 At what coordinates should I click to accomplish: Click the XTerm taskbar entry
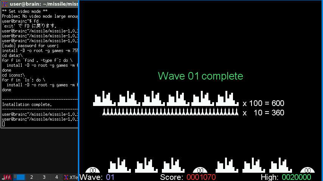coord(70,177)
